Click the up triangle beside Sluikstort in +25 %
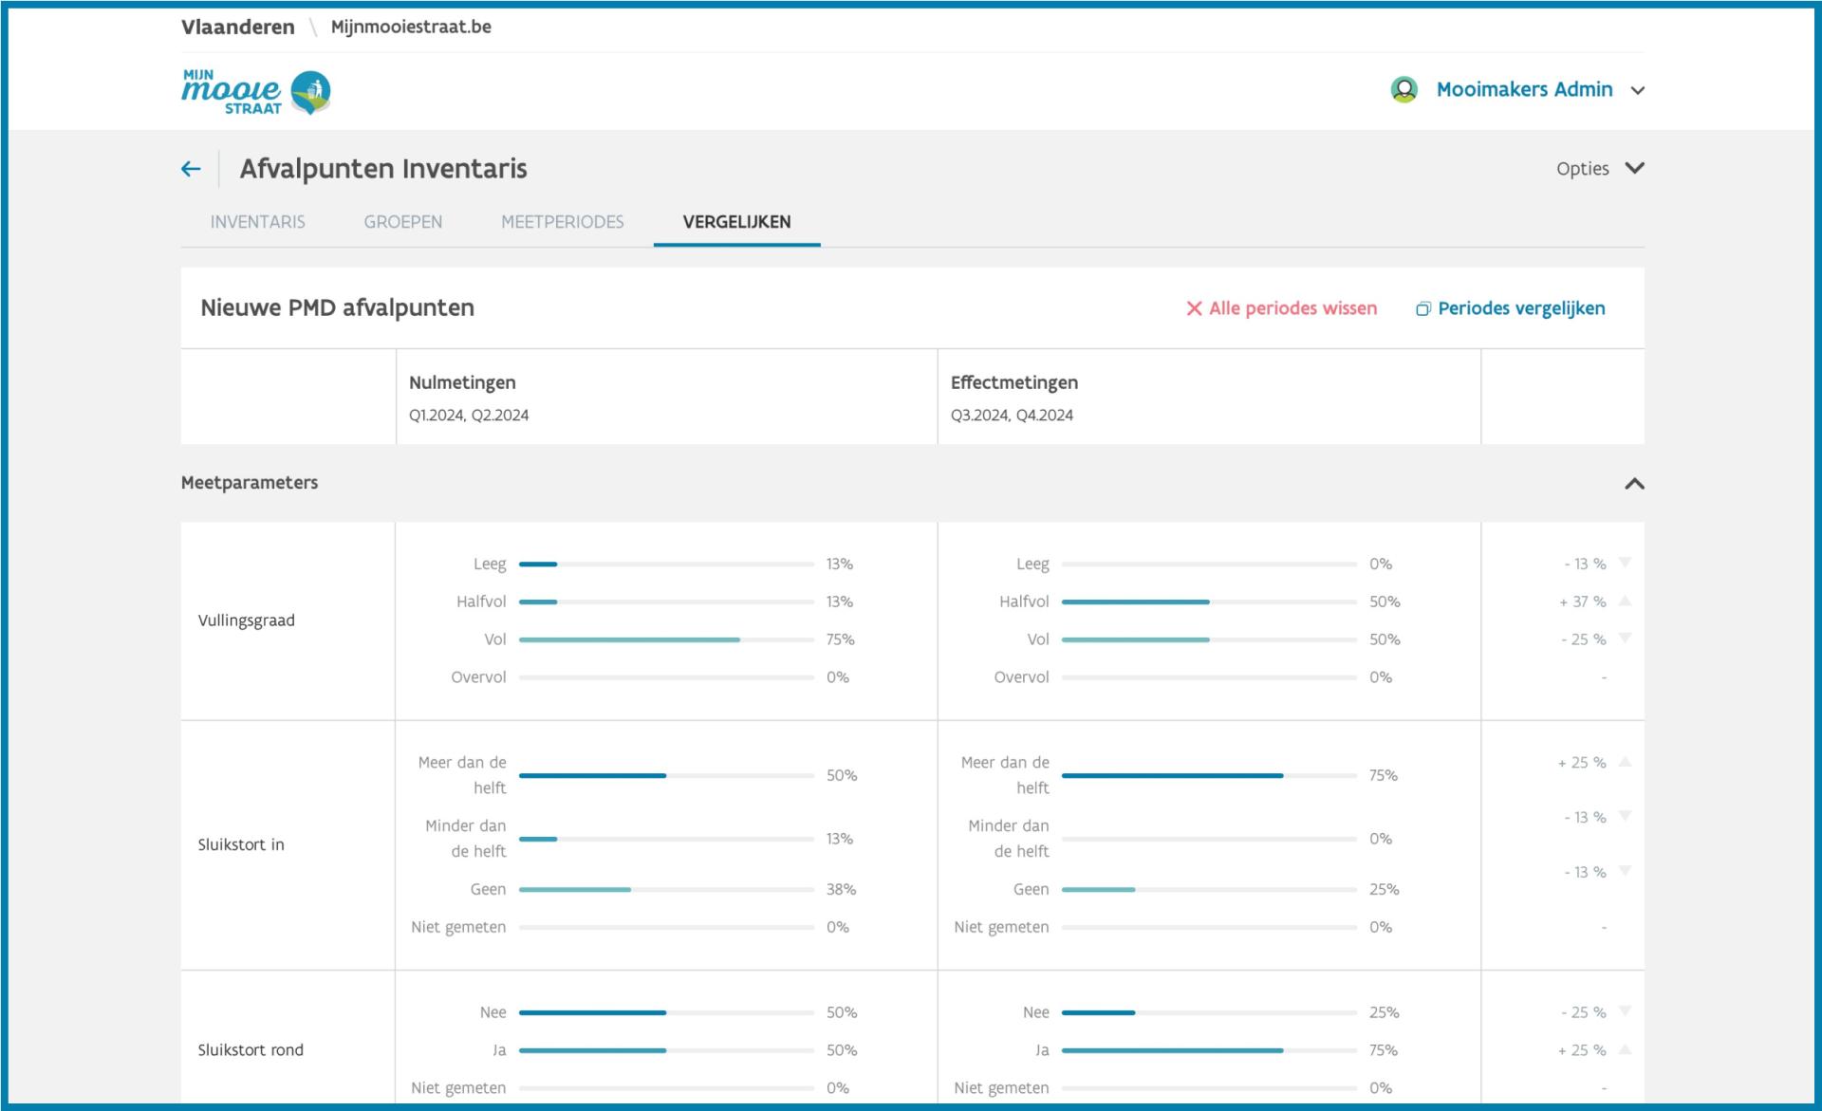Screen dimensions: 1822x1111 pyautogui.click(x=1625, y=762)
